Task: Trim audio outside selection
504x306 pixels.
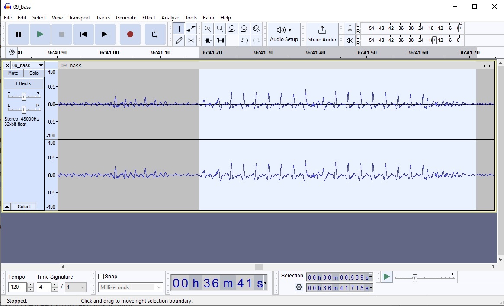Action: (x=208, y=41)
